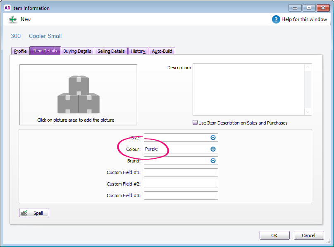334x247 pixels.
Task: Click the spell check abc icon
Action: coord(24,213)
